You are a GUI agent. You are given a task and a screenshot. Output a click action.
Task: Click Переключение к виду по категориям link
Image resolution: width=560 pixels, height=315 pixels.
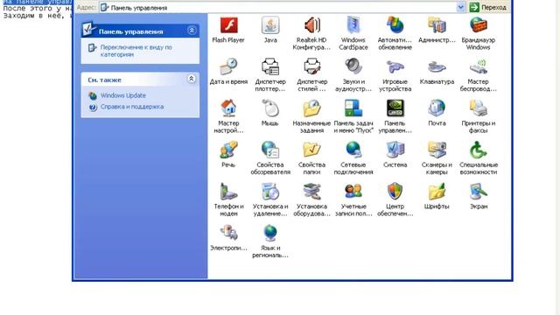click(136, 51)
